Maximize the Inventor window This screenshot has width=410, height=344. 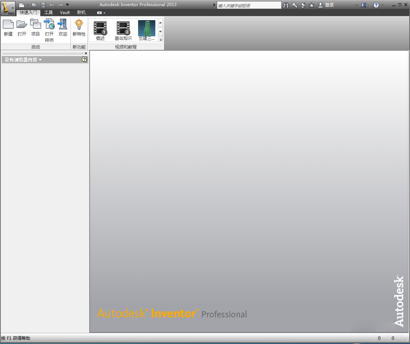point(400,5)
